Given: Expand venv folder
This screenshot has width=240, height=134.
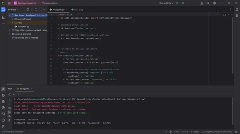Looking at the screenshot, I should click(12, 23).
